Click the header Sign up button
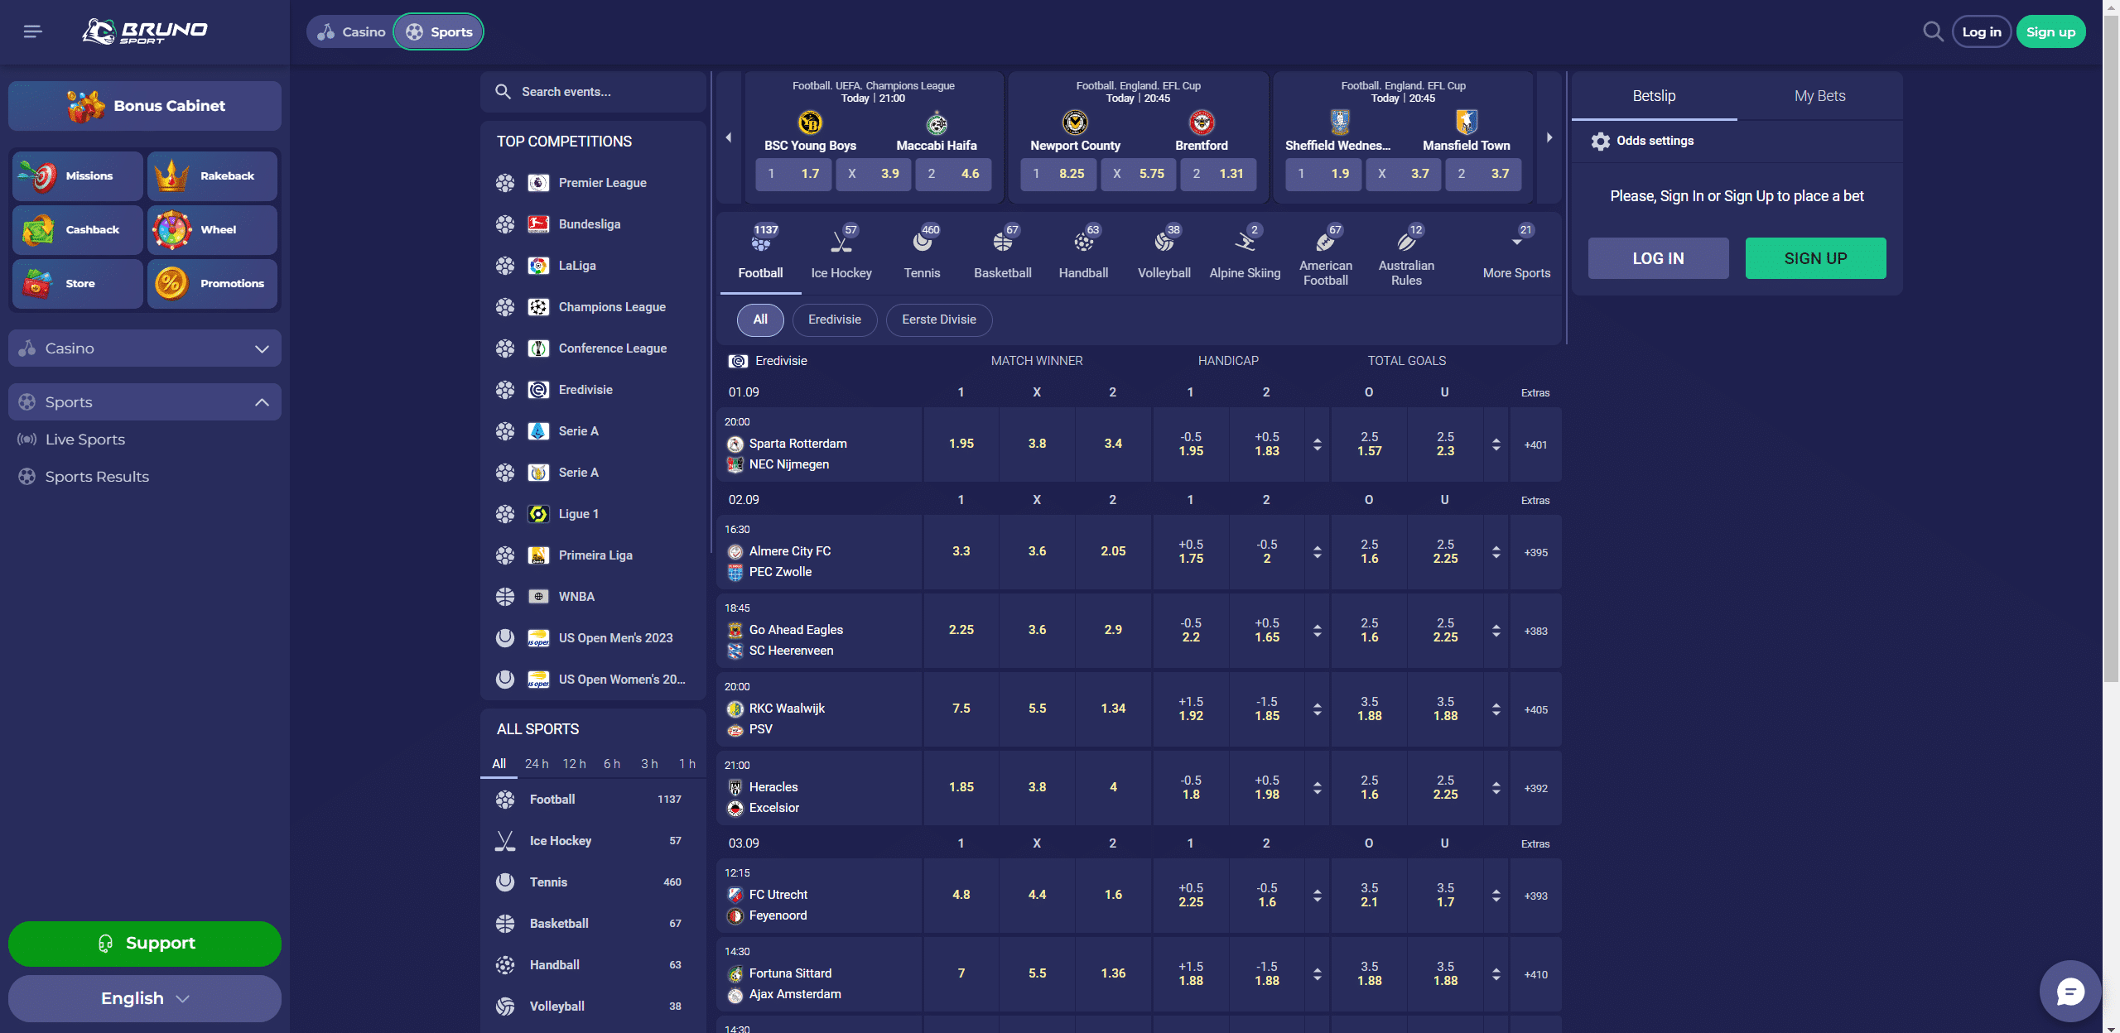 [2050, 31]
